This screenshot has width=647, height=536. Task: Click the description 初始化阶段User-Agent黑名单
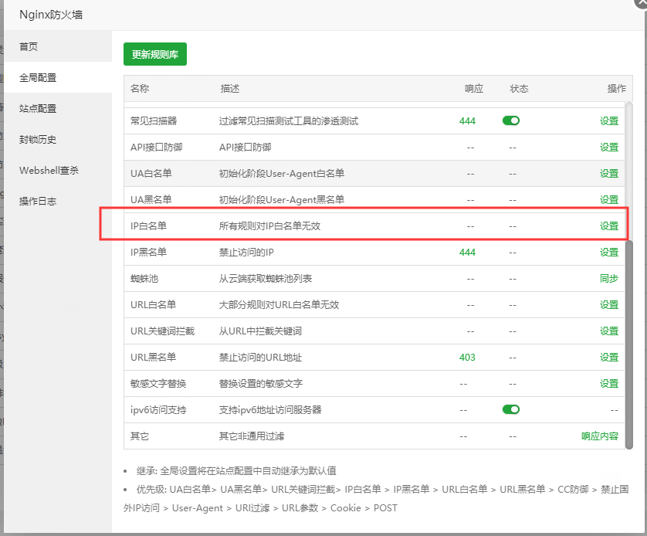coord(282,200)
